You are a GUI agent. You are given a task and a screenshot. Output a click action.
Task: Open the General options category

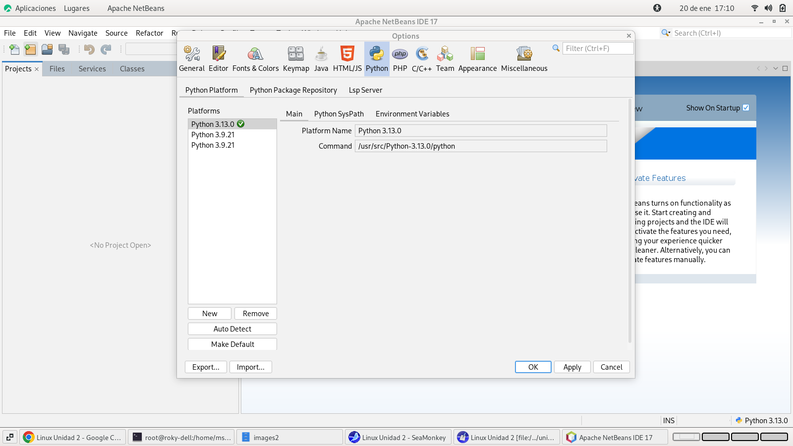pyautogui.click(x=191, y=58)
